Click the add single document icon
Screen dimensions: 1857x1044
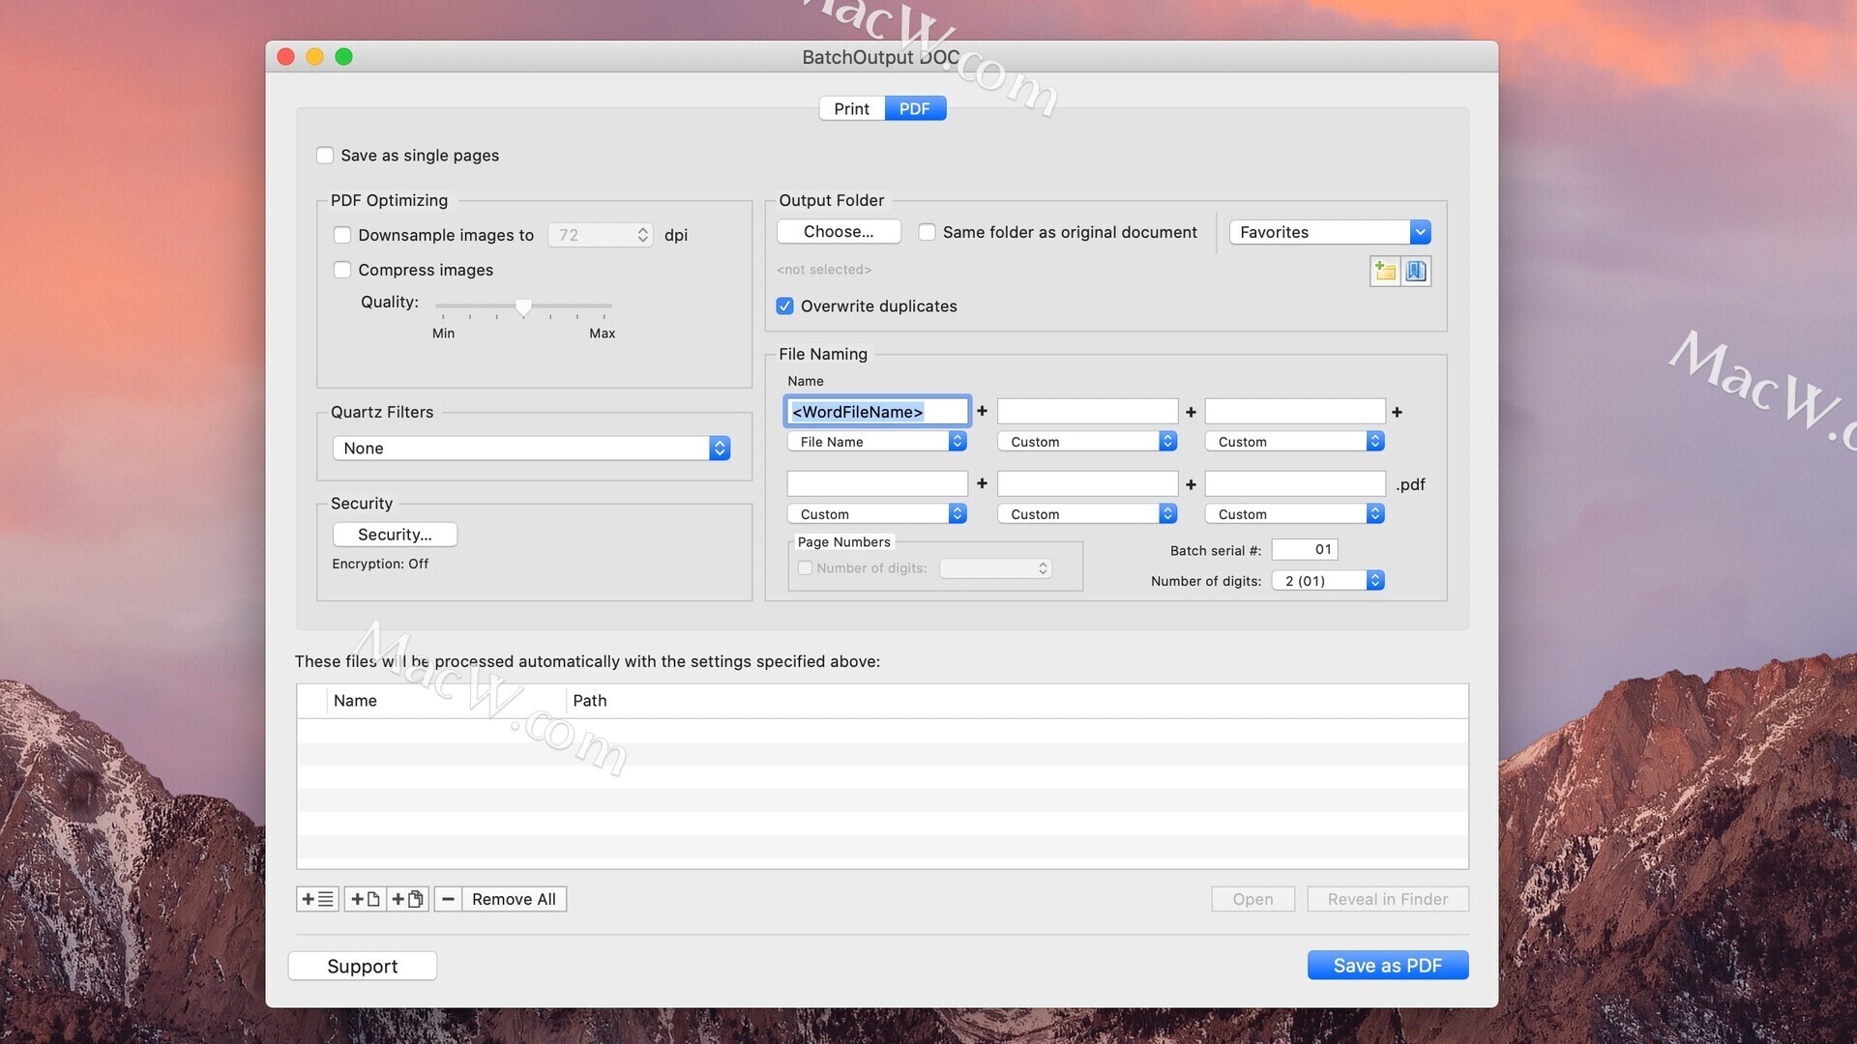(365, 899)
